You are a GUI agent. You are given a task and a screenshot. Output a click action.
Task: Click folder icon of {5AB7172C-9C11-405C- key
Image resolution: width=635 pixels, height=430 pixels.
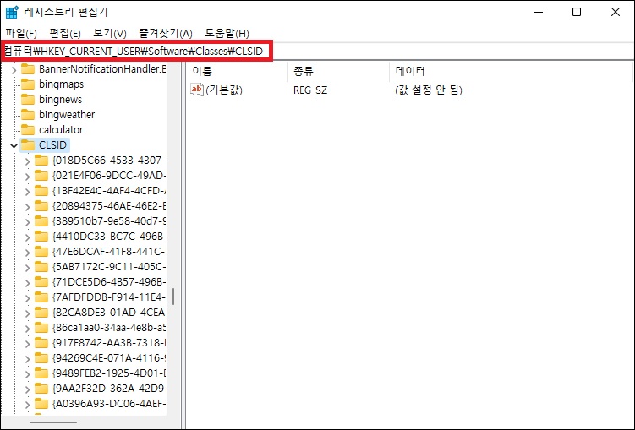41,267
